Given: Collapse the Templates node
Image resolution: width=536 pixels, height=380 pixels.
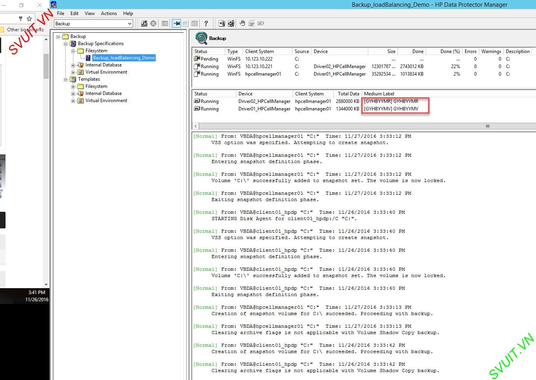Looking at the screenshot, I should point(66,79).
